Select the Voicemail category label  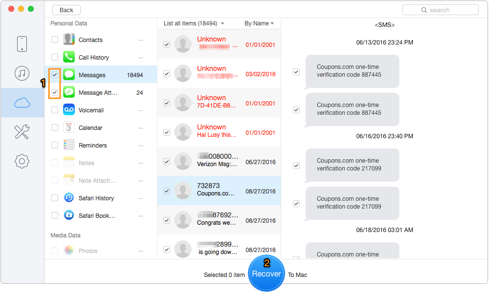(x=91, y=110)
